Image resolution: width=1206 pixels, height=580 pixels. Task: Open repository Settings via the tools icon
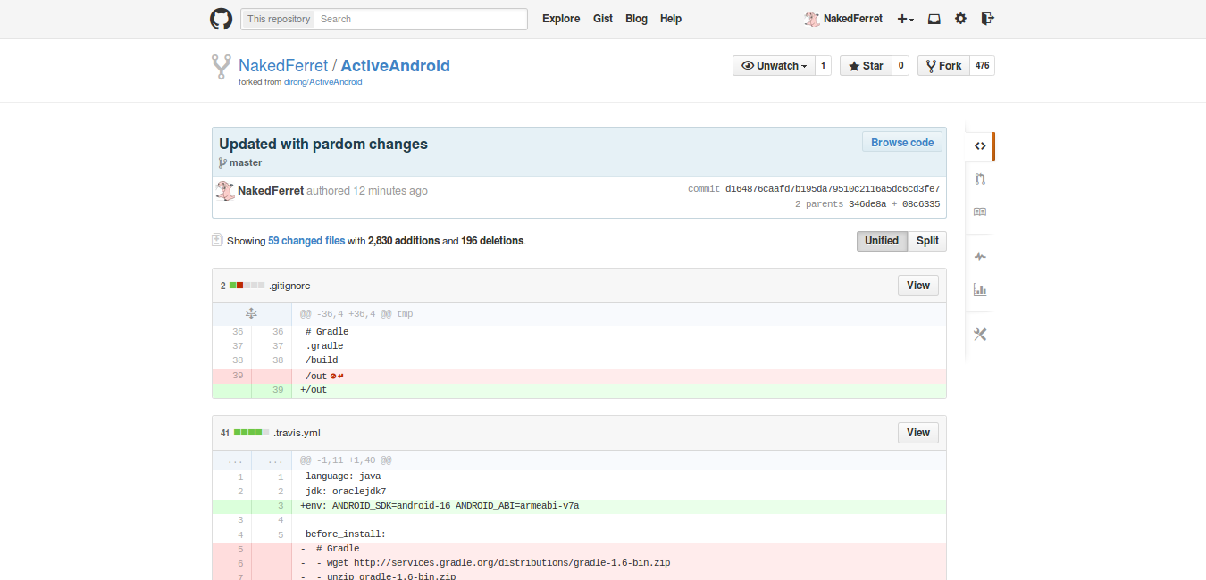[x=980, y=334]
